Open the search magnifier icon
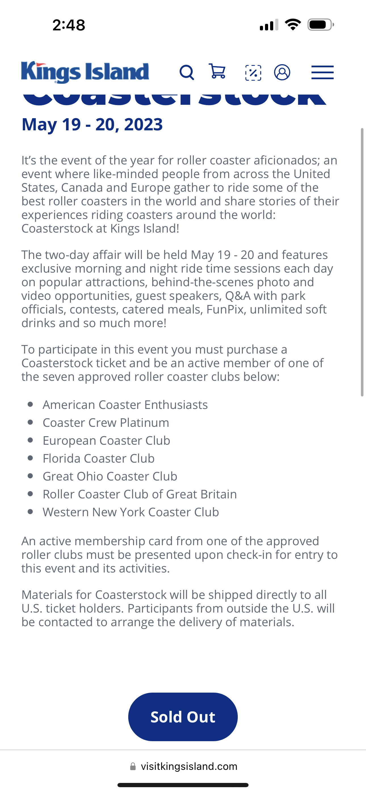The width and height of the screenshot is (366, 794). tap(187, 73)
